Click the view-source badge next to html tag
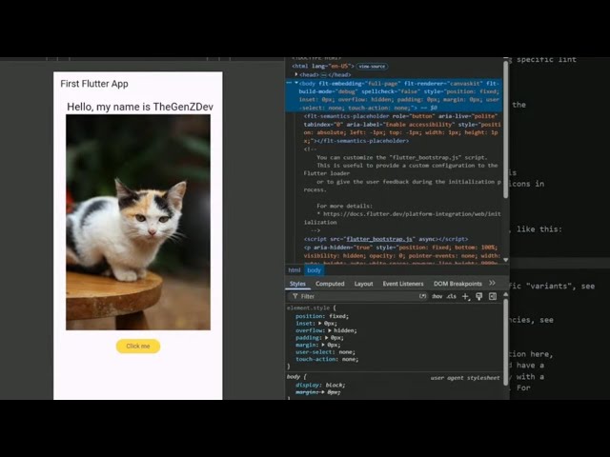Screen dimensions: 610x457 point(372,67)
